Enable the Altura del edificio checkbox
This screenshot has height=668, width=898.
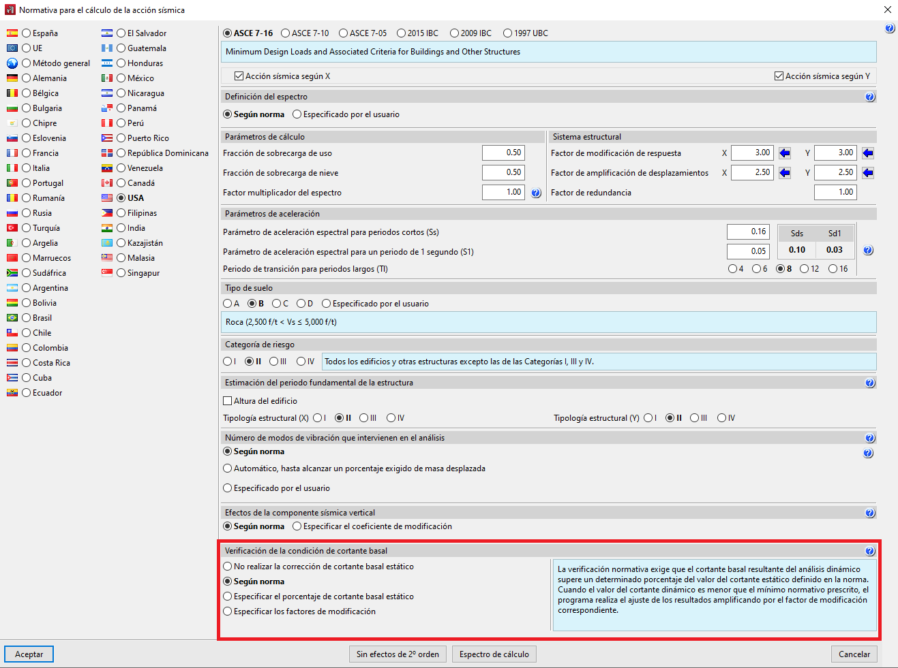228,401
